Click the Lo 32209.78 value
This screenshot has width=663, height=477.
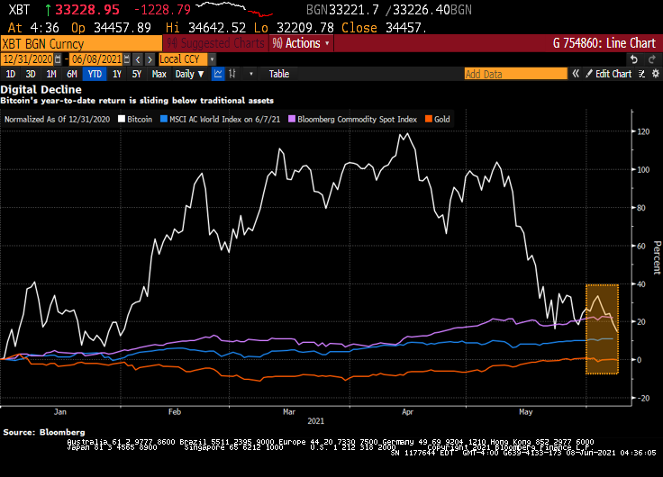point(294,28)
